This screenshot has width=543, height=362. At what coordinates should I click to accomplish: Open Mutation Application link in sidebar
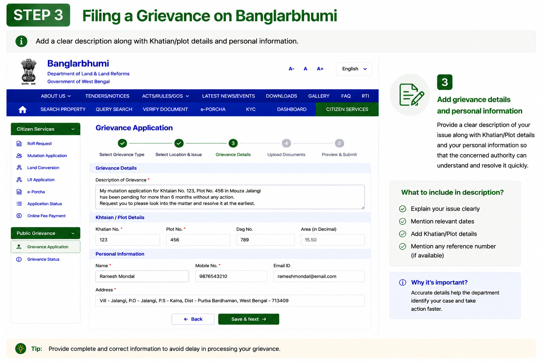[x=47, y=156]
